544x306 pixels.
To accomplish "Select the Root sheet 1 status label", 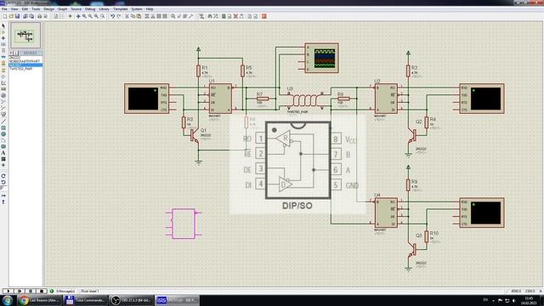I will tap(90, 291).
